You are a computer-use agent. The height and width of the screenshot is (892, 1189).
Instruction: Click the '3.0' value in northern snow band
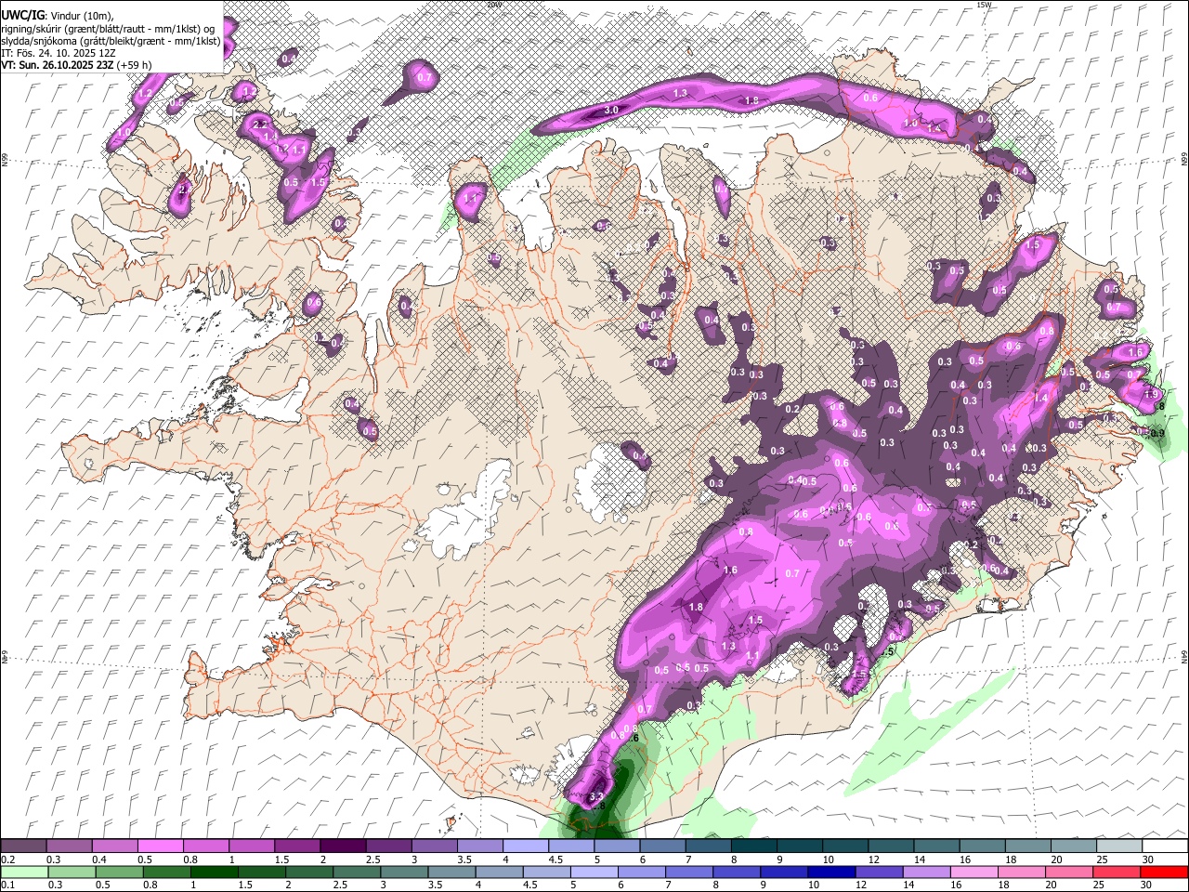(611, 111)
